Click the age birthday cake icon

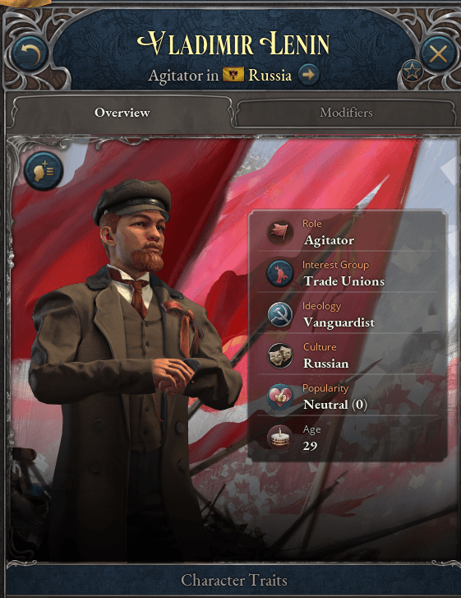click(x=279, y=438)
